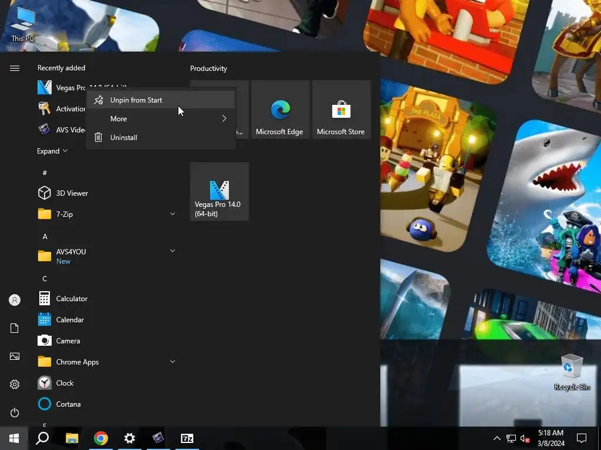Open Pictures from Start sidebar

click(15, 356)
